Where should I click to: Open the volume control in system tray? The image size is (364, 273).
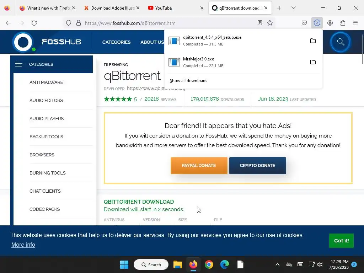pos(320,264)
